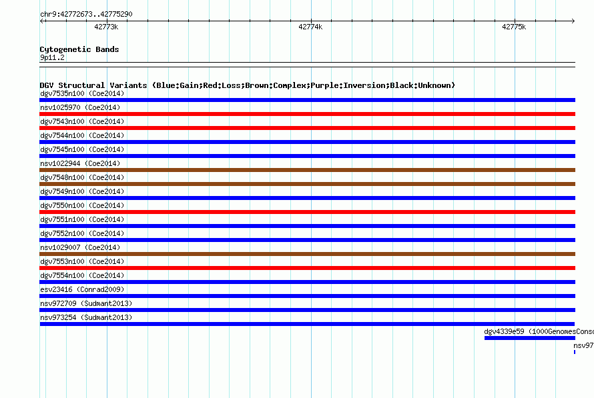Screen dimensions: 594x398
Task: Click the nsv973254 (Sudmant2013) label
Action: pyautogui.click(x=86, y=317)
